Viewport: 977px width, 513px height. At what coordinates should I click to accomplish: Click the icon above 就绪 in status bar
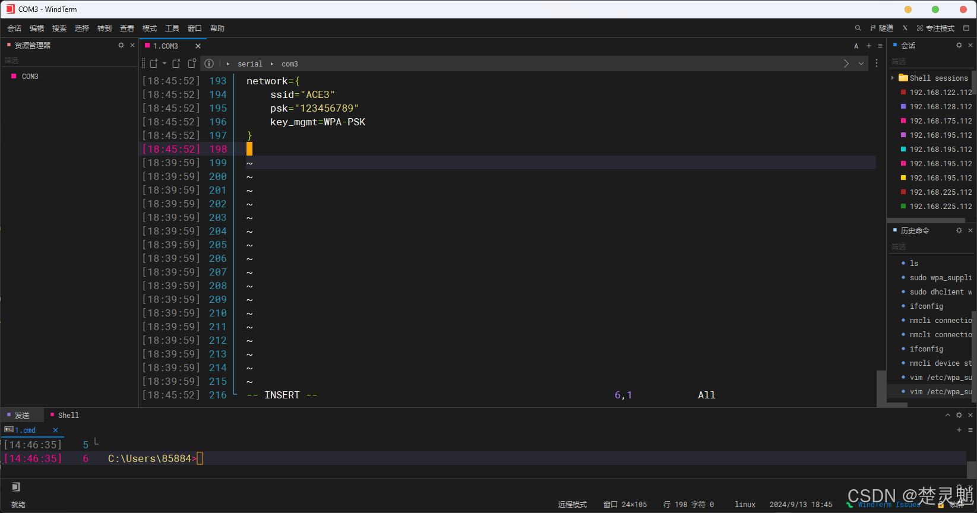pyautogui.click(x=16, y=487)
